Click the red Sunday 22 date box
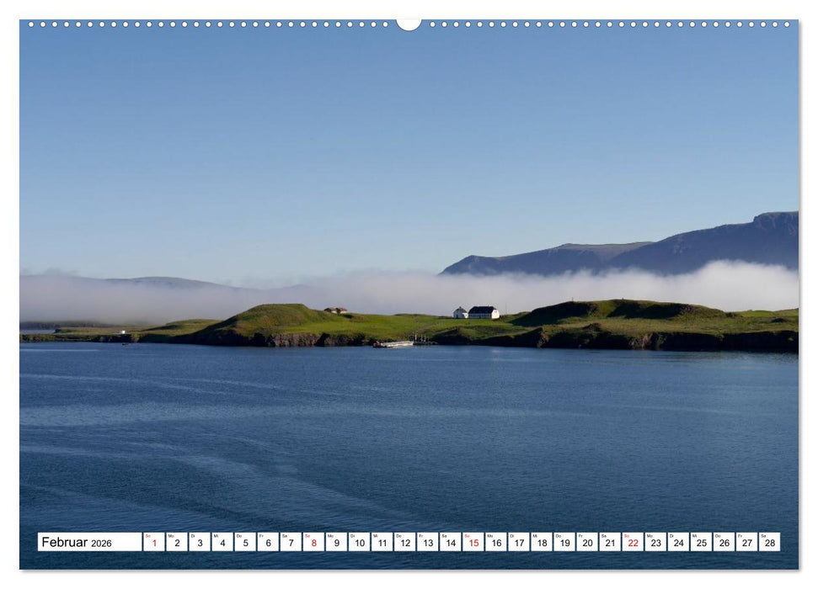 tap(632, 543)
